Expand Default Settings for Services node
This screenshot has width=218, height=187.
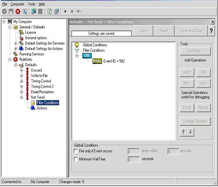click(16, 43)
